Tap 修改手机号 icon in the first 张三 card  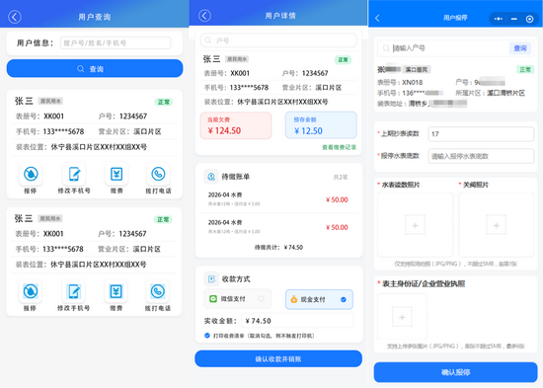[74, 174]
